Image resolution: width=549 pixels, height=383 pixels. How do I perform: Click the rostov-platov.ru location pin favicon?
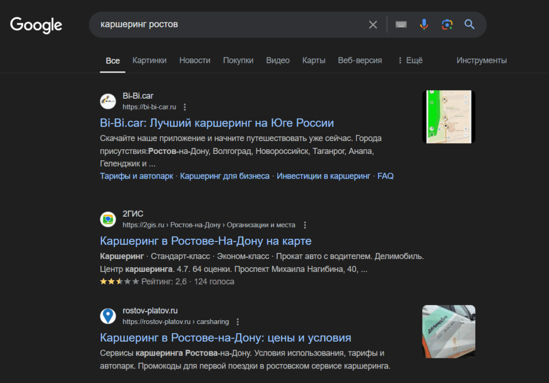click(108, 316)
